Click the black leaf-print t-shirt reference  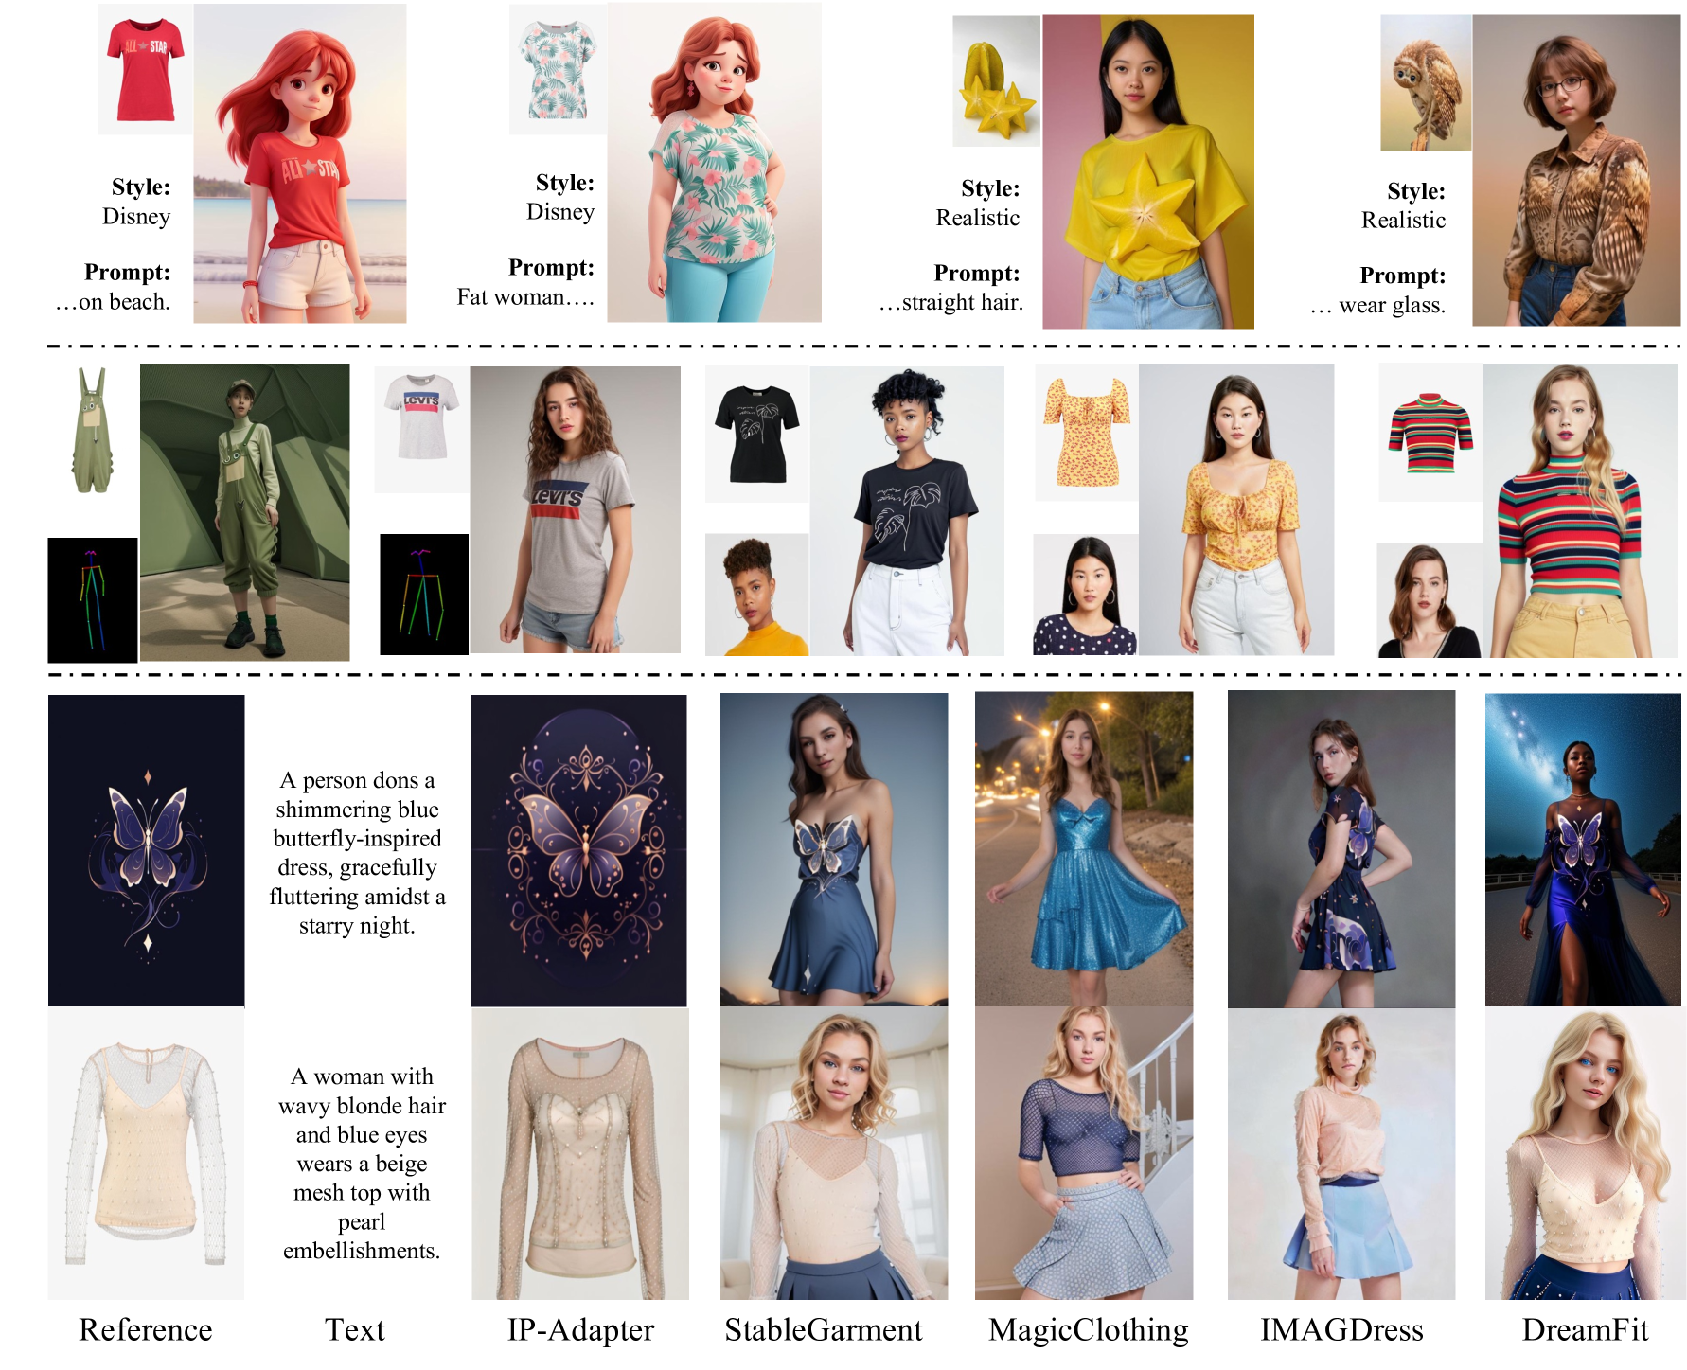757,435
